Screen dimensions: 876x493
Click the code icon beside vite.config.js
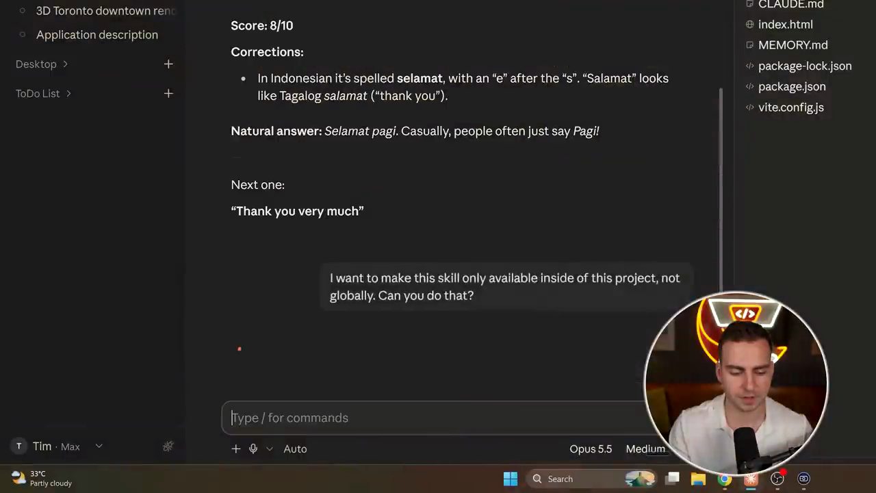(749, 107)
